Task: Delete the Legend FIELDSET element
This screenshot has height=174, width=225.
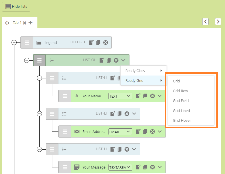Action: [106, 42]
